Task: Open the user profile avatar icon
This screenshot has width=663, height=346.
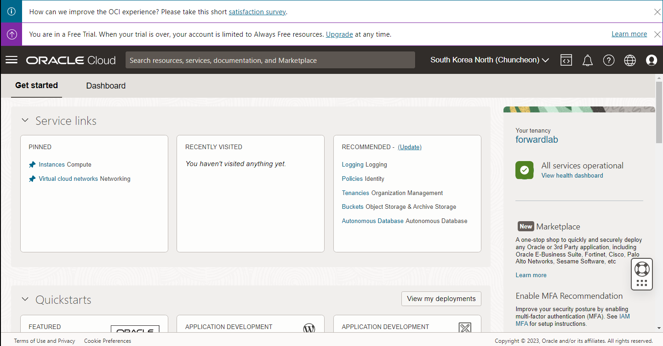Action: pos(652,60)
